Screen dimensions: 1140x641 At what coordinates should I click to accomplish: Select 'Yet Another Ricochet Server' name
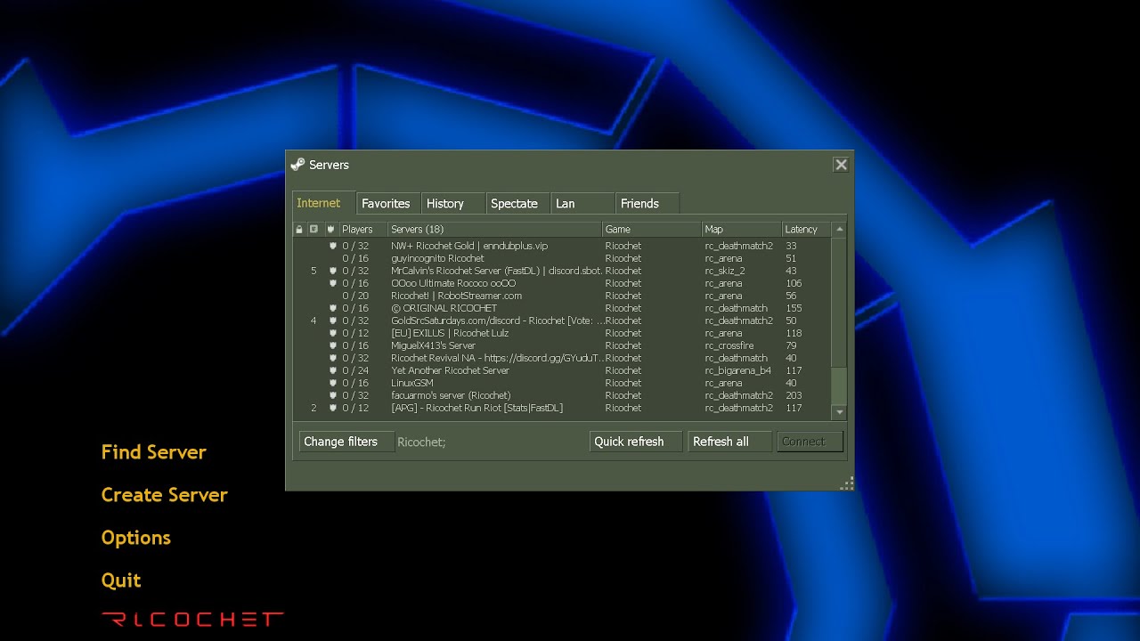point(450,370)
